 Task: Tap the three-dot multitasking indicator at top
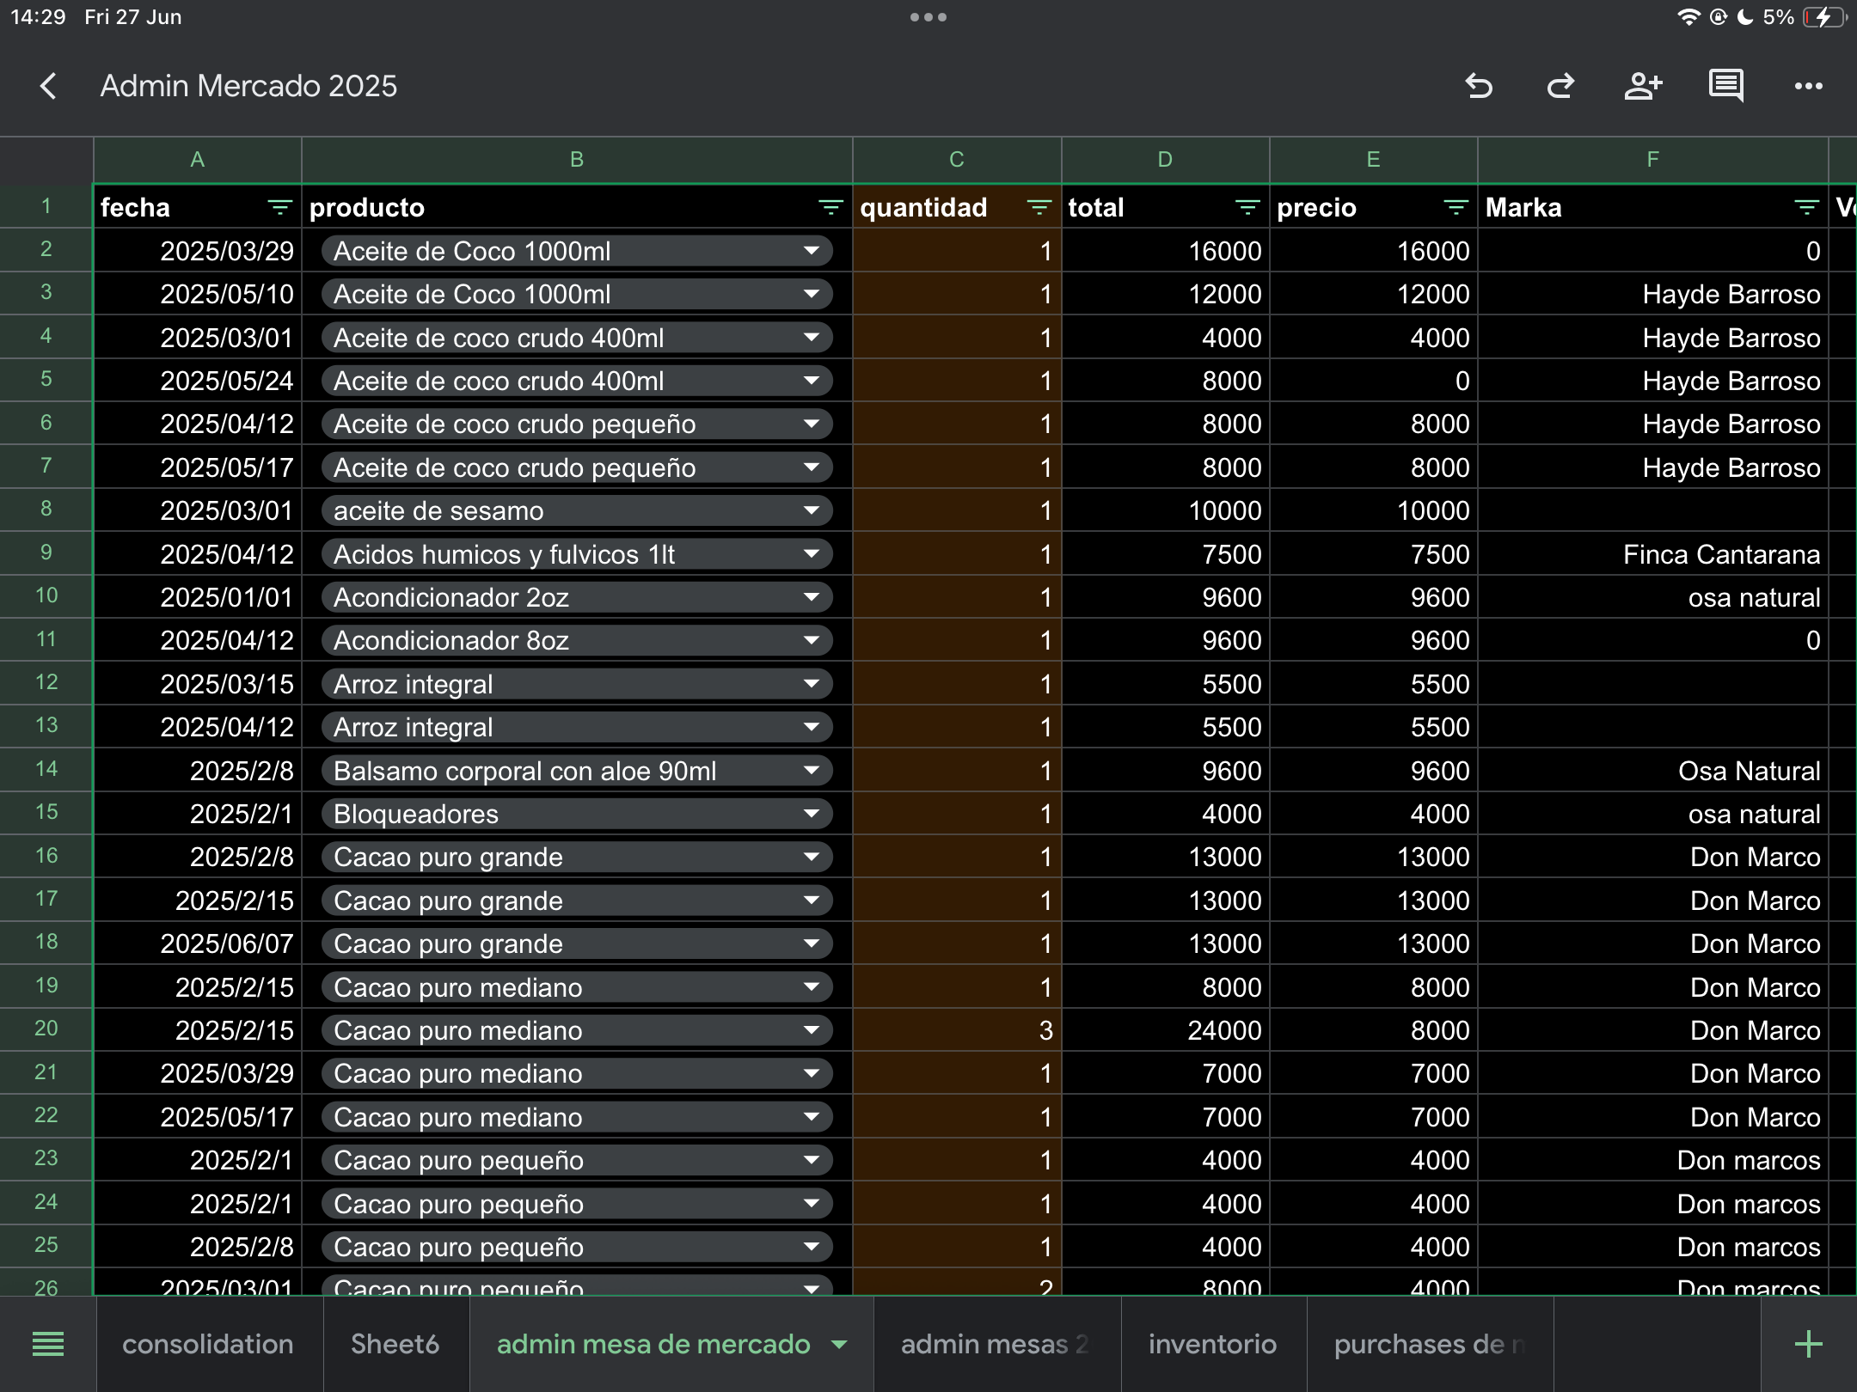(929, 17)
